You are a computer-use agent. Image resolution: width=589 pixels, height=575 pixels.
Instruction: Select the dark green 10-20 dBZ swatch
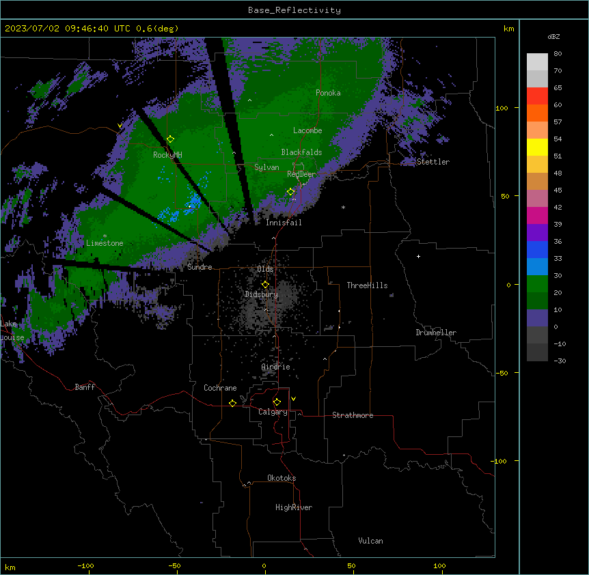coord(537,300)
